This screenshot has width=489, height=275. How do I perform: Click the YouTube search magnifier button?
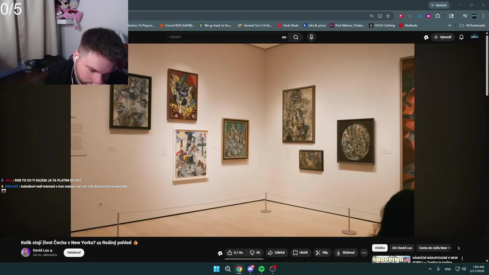tap(296, 37)
